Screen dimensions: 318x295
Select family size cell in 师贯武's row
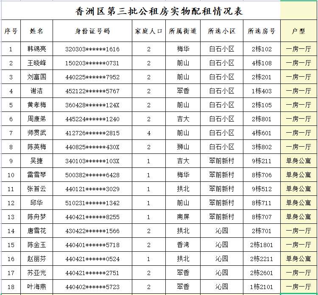coord(149,133)
